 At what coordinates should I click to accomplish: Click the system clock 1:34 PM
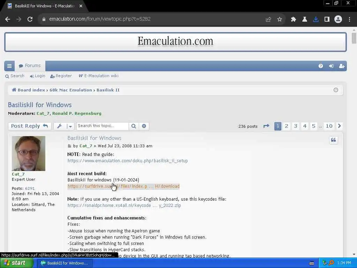pos(344,263)
